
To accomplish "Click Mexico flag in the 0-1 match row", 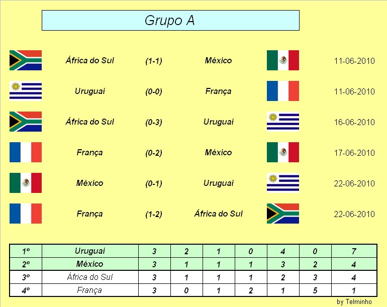I will [26, 183].
